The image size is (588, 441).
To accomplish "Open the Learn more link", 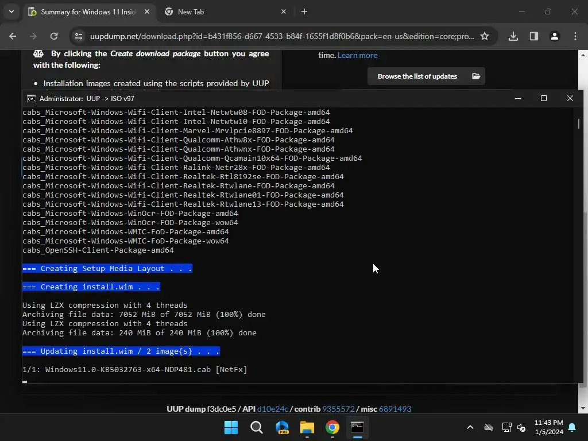I will [x=357, y=55].
